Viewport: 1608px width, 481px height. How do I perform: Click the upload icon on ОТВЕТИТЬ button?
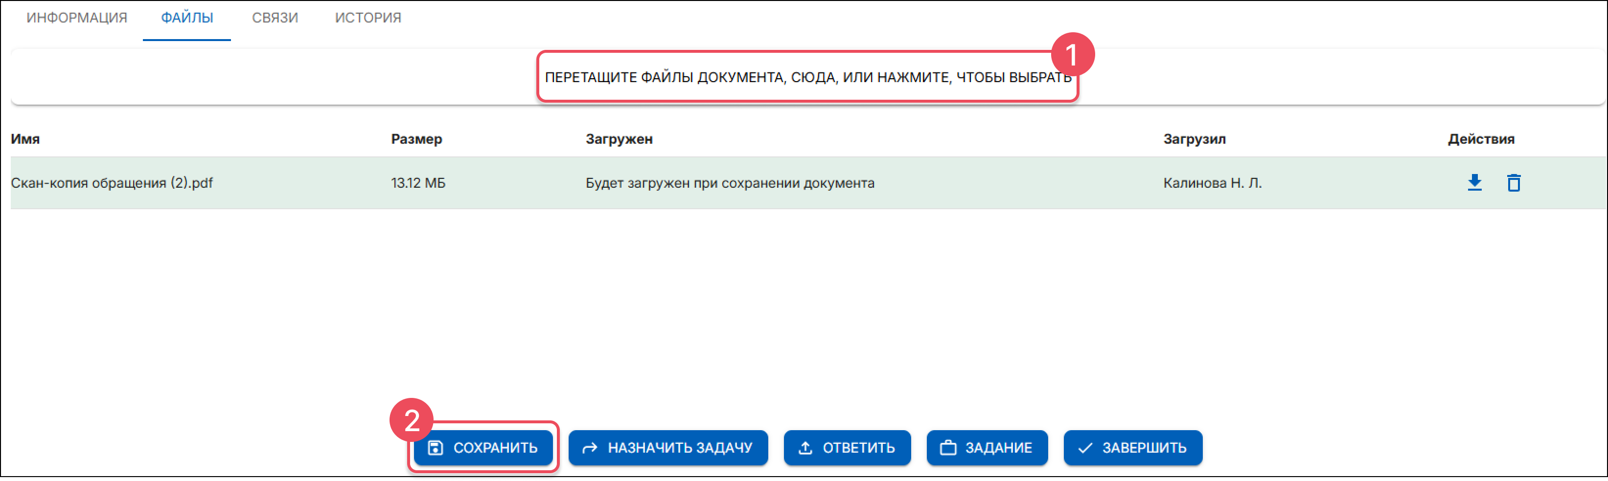tap(805, 447)
